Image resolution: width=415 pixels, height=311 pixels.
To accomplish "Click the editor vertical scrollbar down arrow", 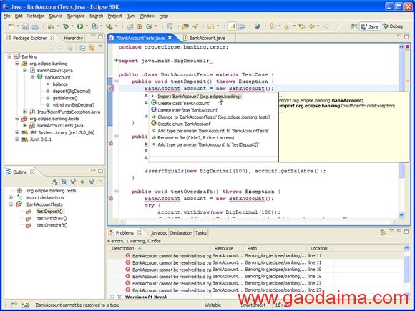I will [401, 214].
